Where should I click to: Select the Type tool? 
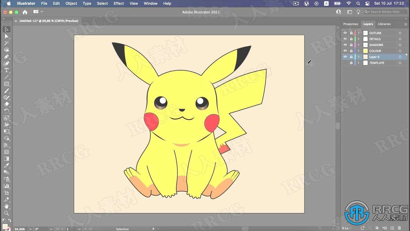(x=6, y=70)
